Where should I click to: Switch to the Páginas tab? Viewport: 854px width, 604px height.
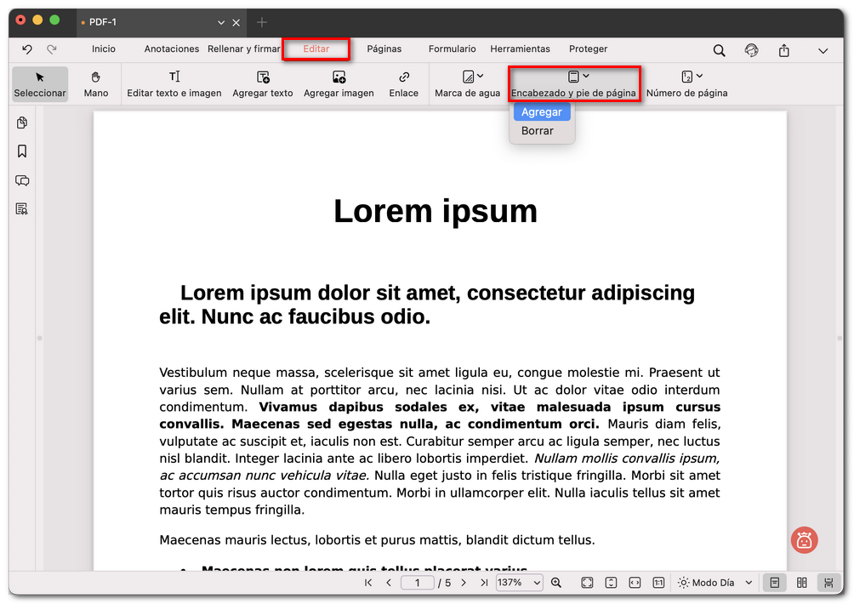(x=384, y=49)
